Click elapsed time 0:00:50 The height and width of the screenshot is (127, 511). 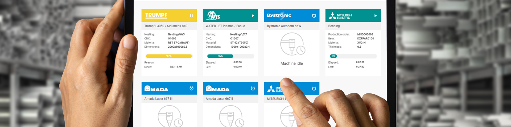point(237,62)
